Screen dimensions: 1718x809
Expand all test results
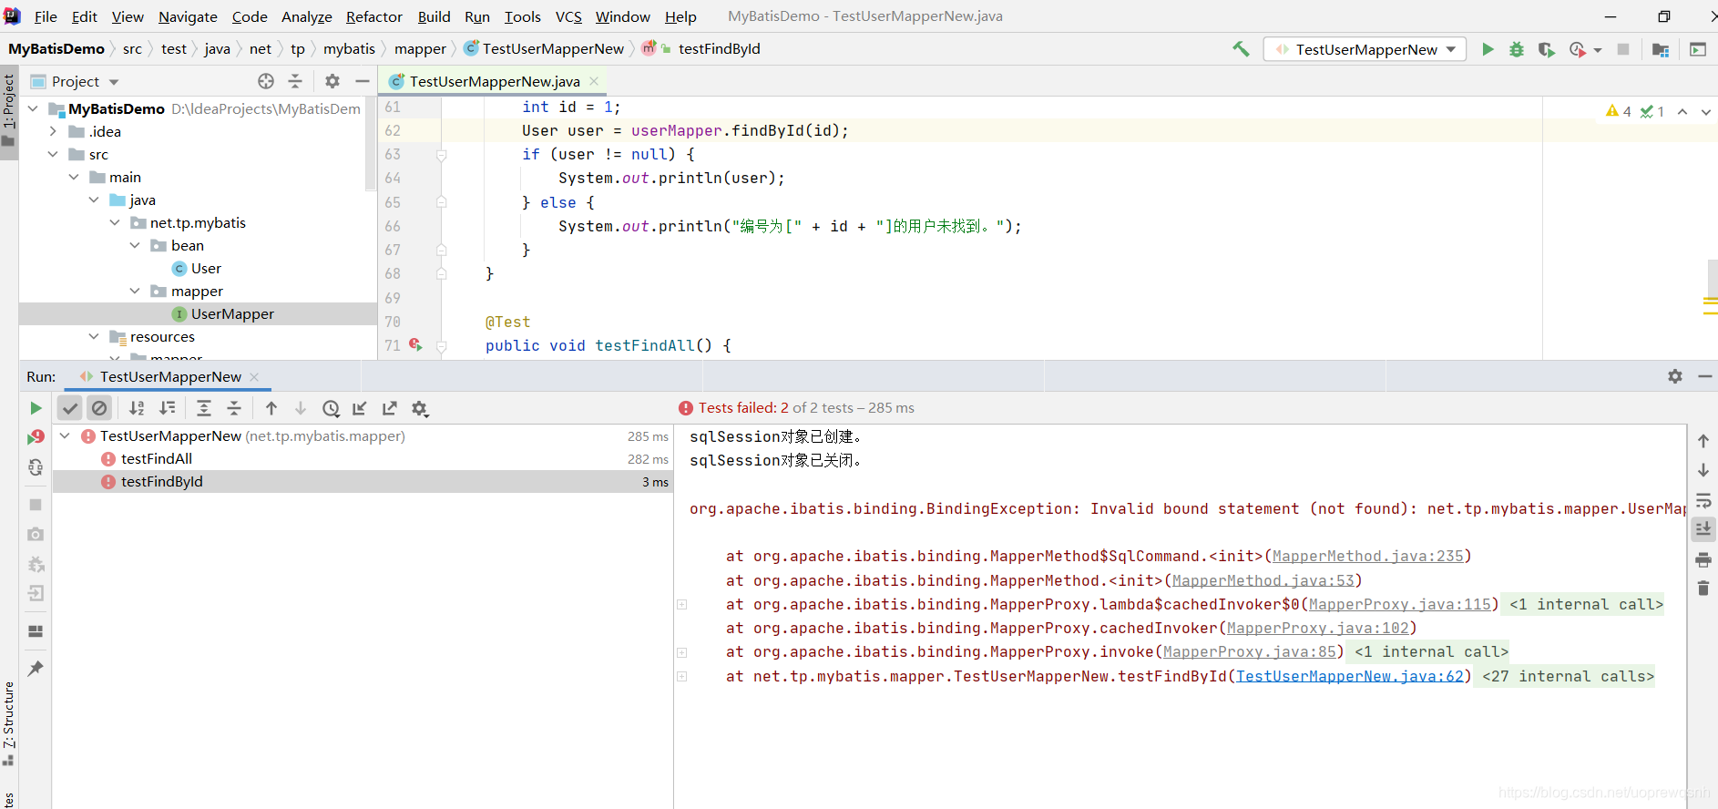tap(204, 408)
